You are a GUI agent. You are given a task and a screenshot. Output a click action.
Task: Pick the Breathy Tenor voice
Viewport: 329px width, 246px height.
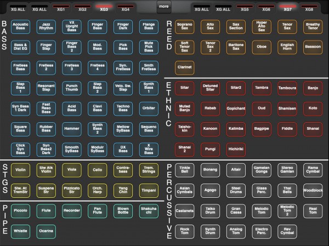(x=313, y=27)
